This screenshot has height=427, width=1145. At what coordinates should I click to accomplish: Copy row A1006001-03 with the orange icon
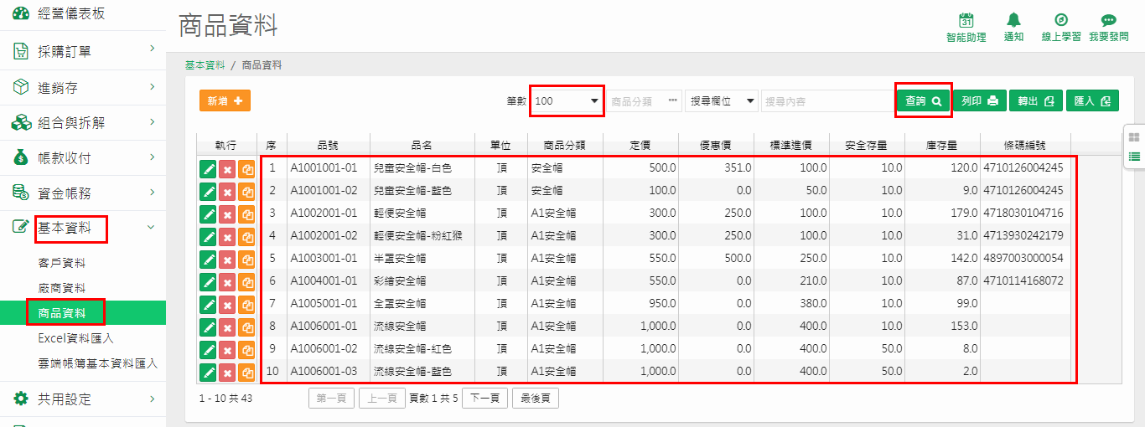(x=246, y=372)
